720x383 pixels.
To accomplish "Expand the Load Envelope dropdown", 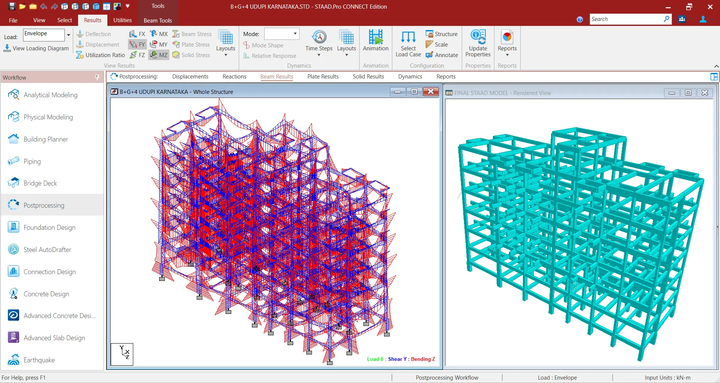I will click(x=68, y=35).
